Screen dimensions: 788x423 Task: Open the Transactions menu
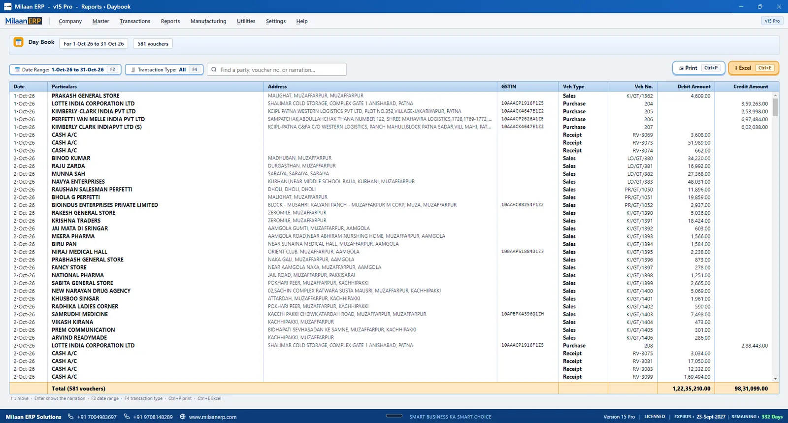(x=135, y=21)
